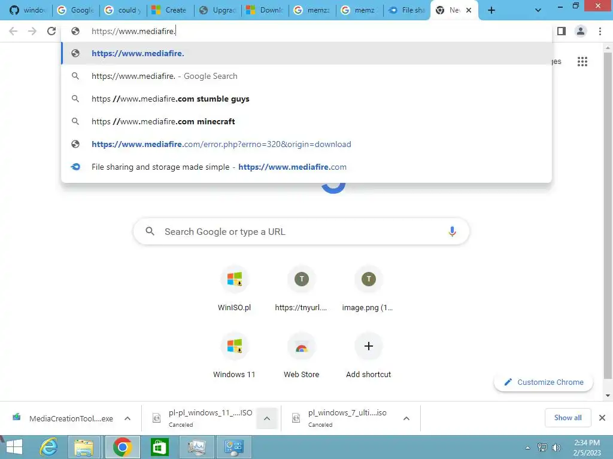This screenshot has width=613, height=459.
Task: Click Chrome icon in taskbar
Action: 122,447
